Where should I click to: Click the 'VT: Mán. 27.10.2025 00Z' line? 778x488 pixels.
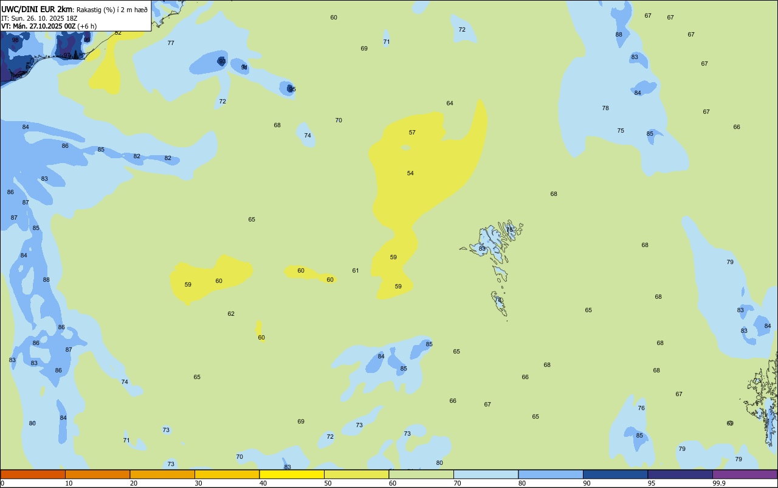38,26
